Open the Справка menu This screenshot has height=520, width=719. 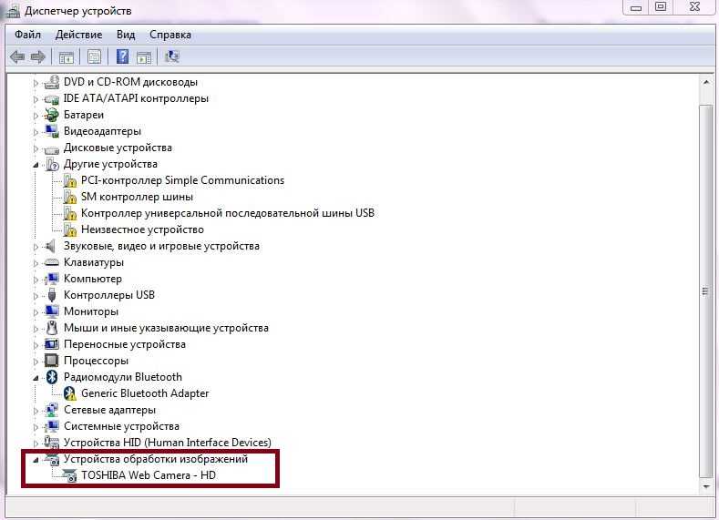point(170,35)
